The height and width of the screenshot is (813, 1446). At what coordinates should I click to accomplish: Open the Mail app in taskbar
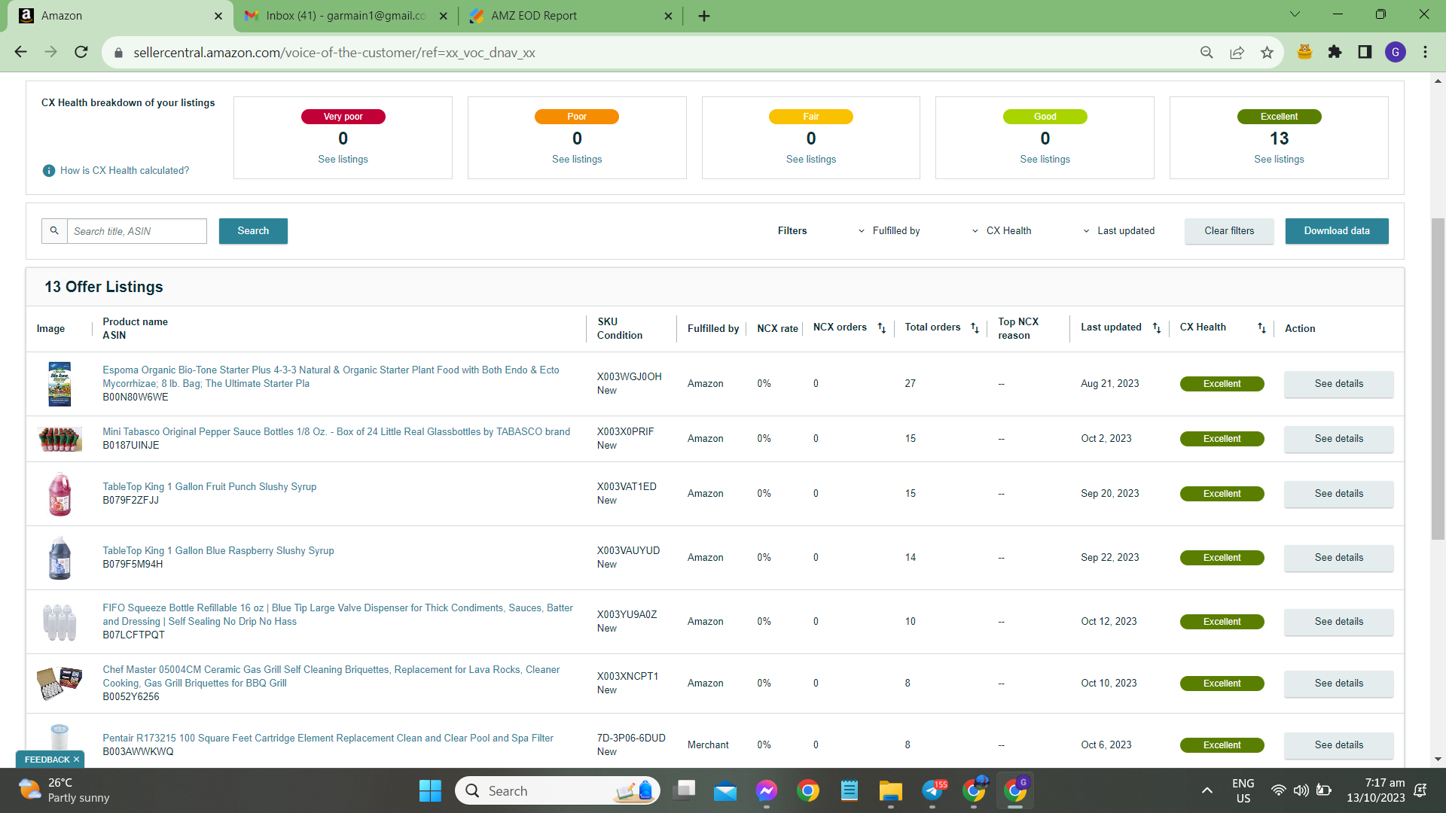725,790
